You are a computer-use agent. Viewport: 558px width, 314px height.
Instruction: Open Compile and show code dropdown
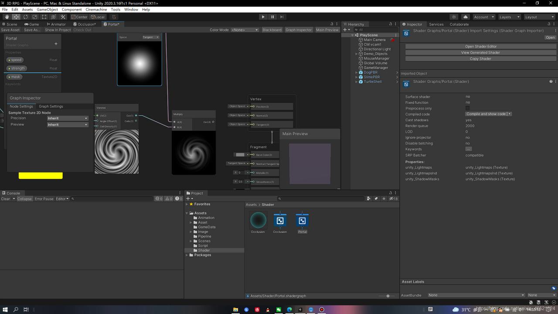pyautogui.click(x=488, y=114)
